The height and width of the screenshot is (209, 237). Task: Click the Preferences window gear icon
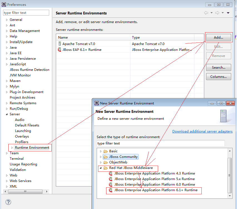click(x=4, y=4)
